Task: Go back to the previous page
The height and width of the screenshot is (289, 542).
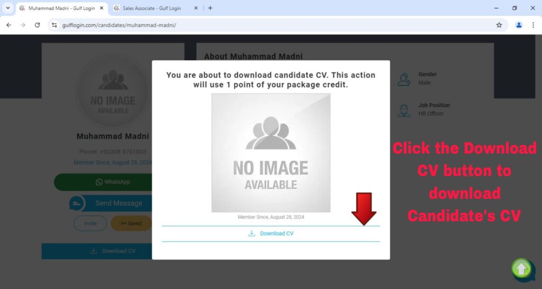Action: 8,25
